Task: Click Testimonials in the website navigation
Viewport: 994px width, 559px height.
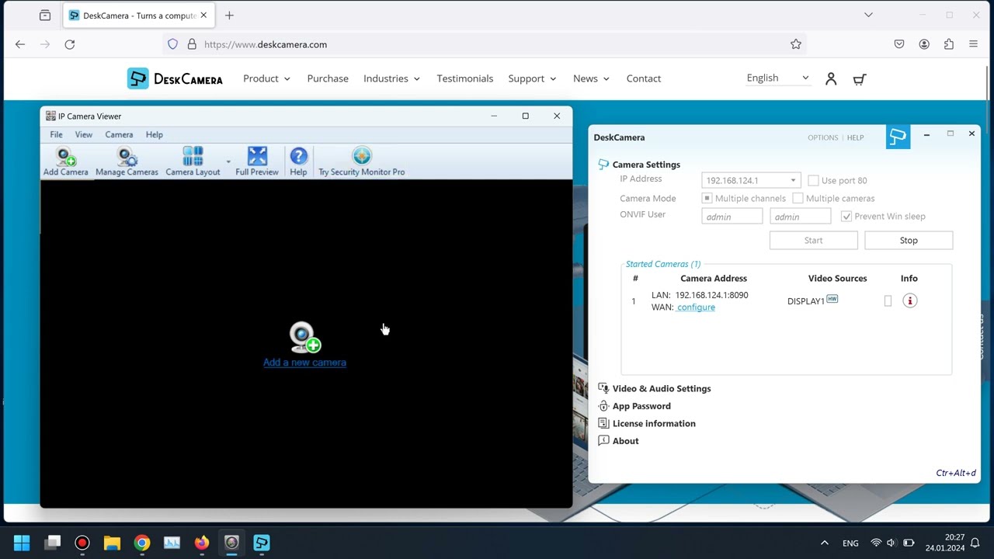Action: click(464, 78)
